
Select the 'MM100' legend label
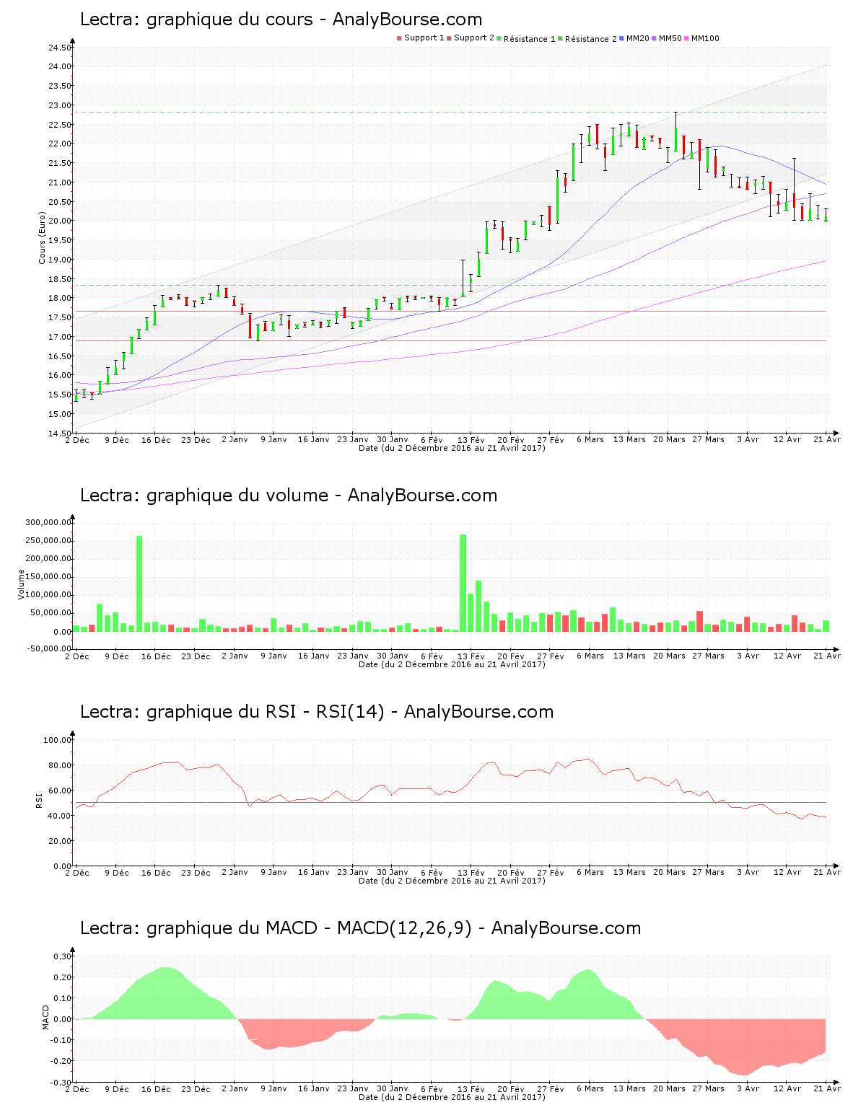pos(705,38)
